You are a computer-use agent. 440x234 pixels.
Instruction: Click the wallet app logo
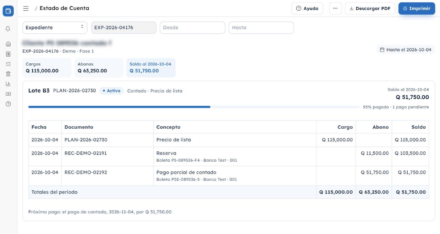coord(8,11)
